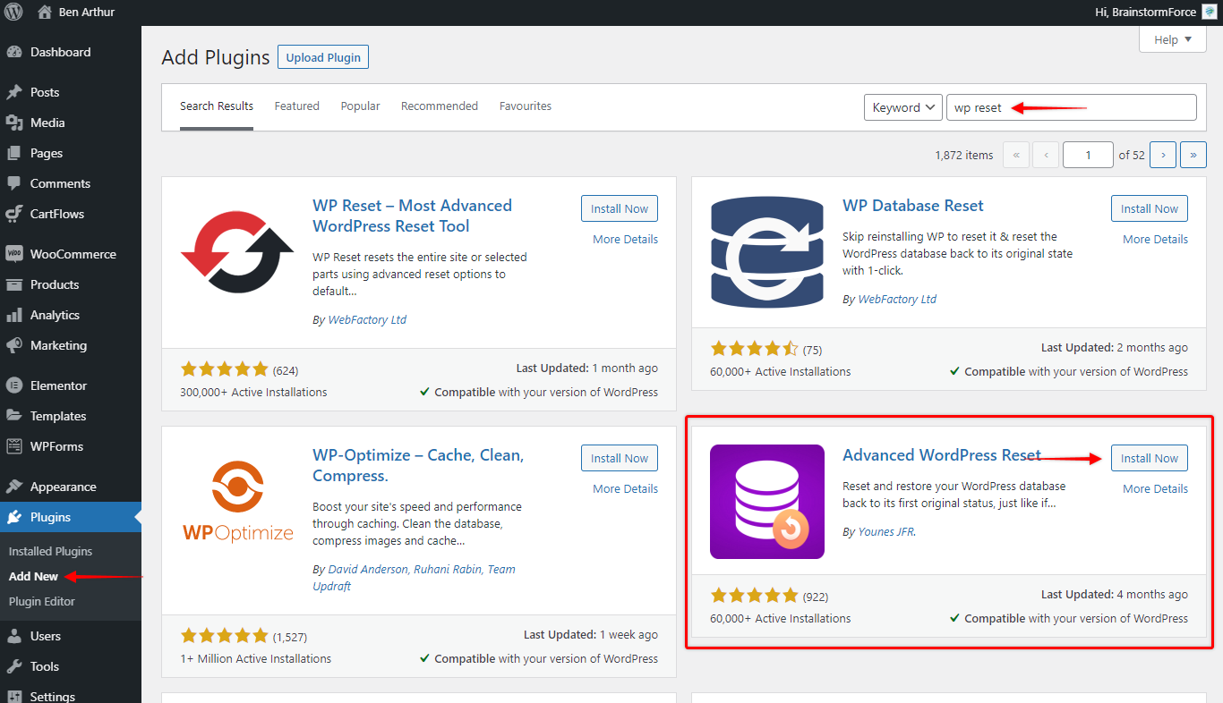Image resolution: width=1223 pixels, height=703 pixels.
Task: Click the Younes JFR author link
Action: (886, 531)
